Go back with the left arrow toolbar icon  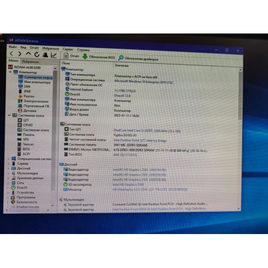click(12, 54)
